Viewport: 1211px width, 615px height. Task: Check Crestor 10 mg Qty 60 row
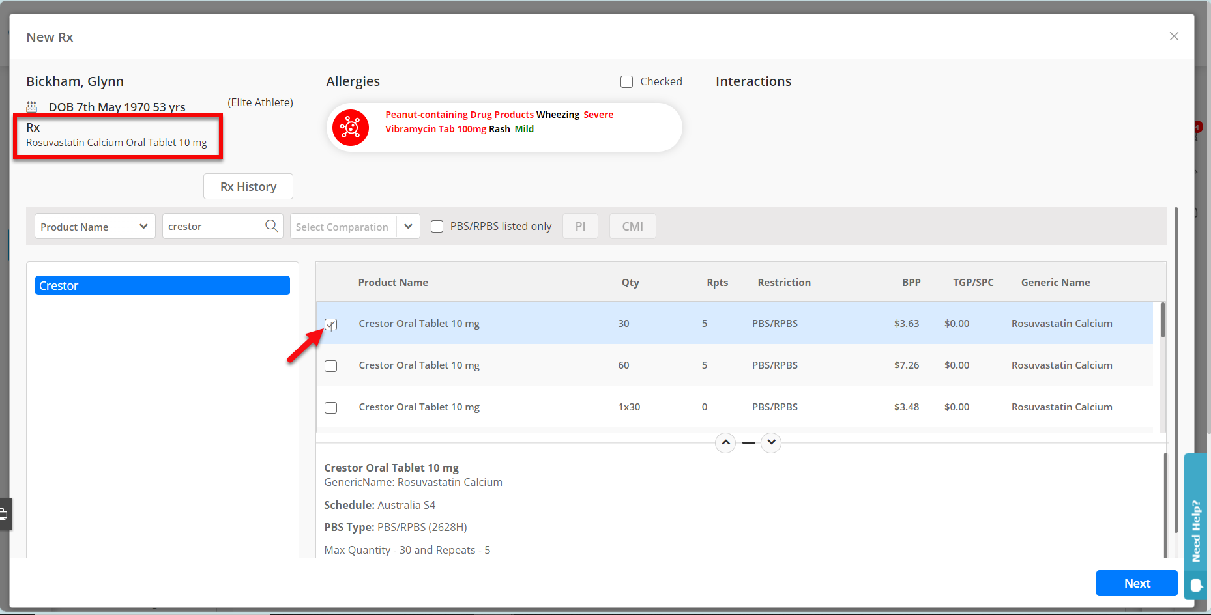pyautogui.click(x=331, y=365)
